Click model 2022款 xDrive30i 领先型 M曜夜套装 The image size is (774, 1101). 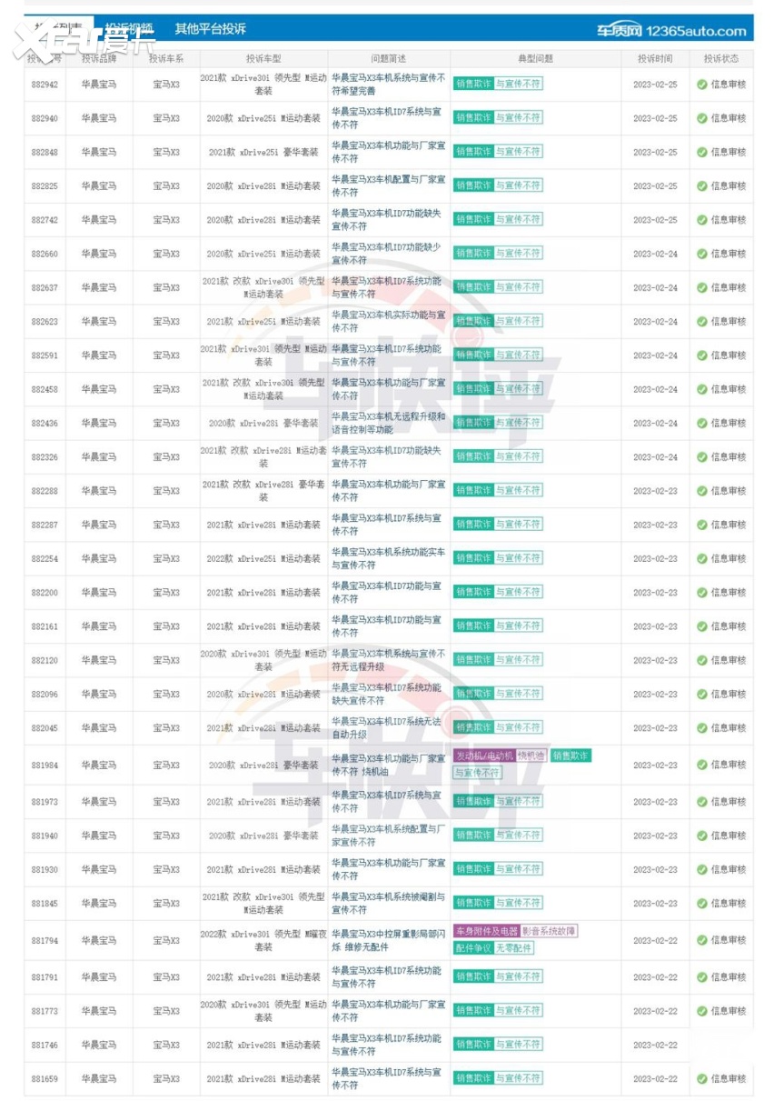tap(263, 940)
